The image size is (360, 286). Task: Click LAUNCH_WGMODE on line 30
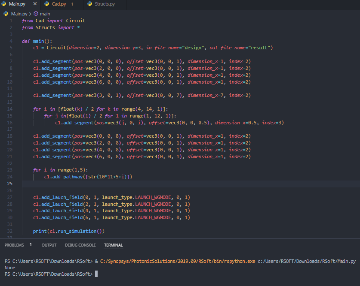tap(153, 217)
